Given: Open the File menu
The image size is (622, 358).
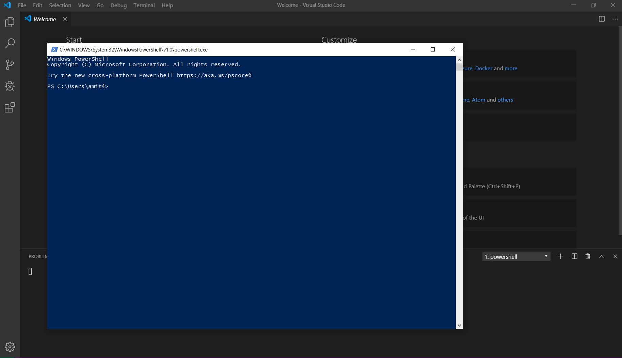Looking at the screenshot, I should (22, 5).
